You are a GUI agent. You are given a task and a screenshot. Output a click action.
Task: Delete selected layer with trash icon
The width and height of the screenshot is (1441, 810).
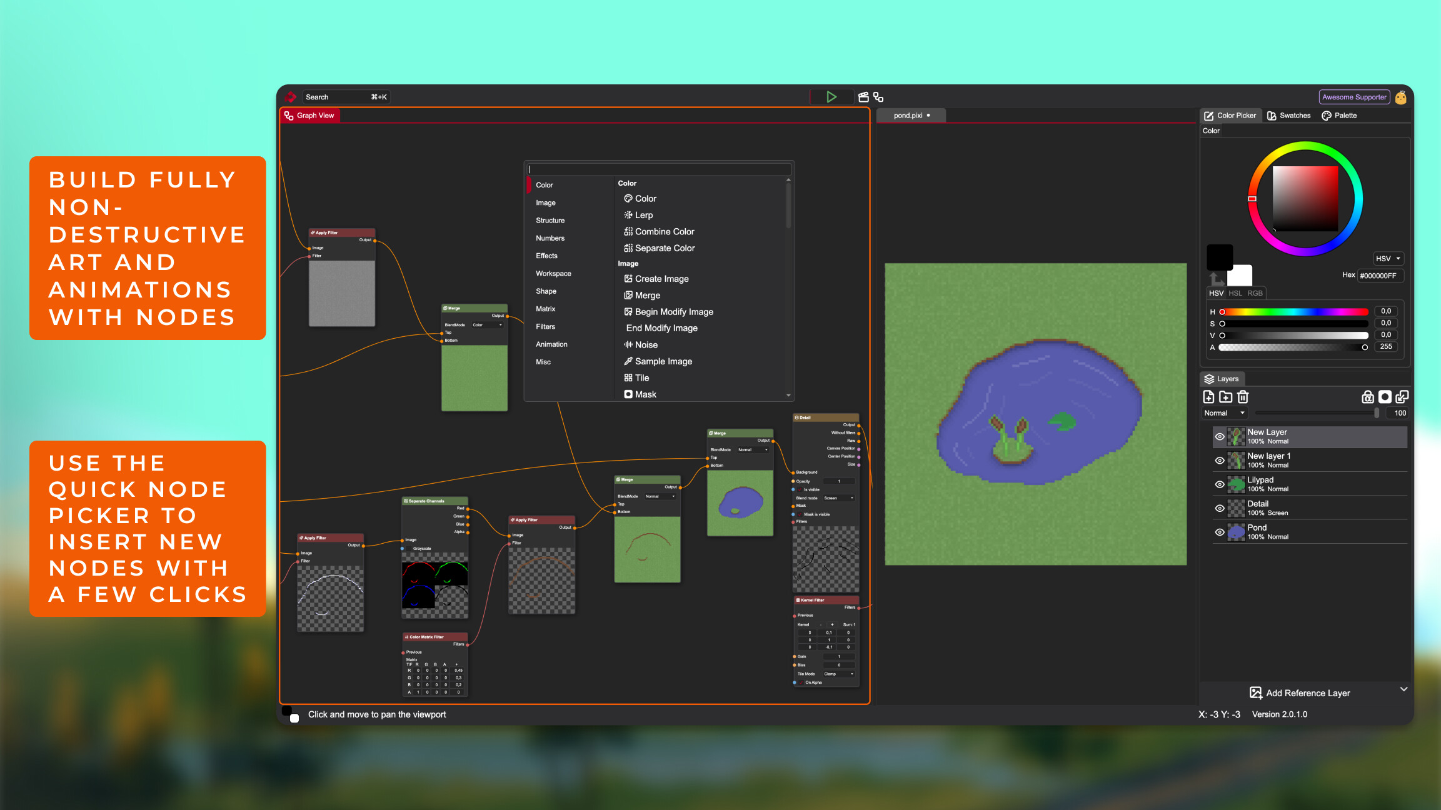[1243, 397]
